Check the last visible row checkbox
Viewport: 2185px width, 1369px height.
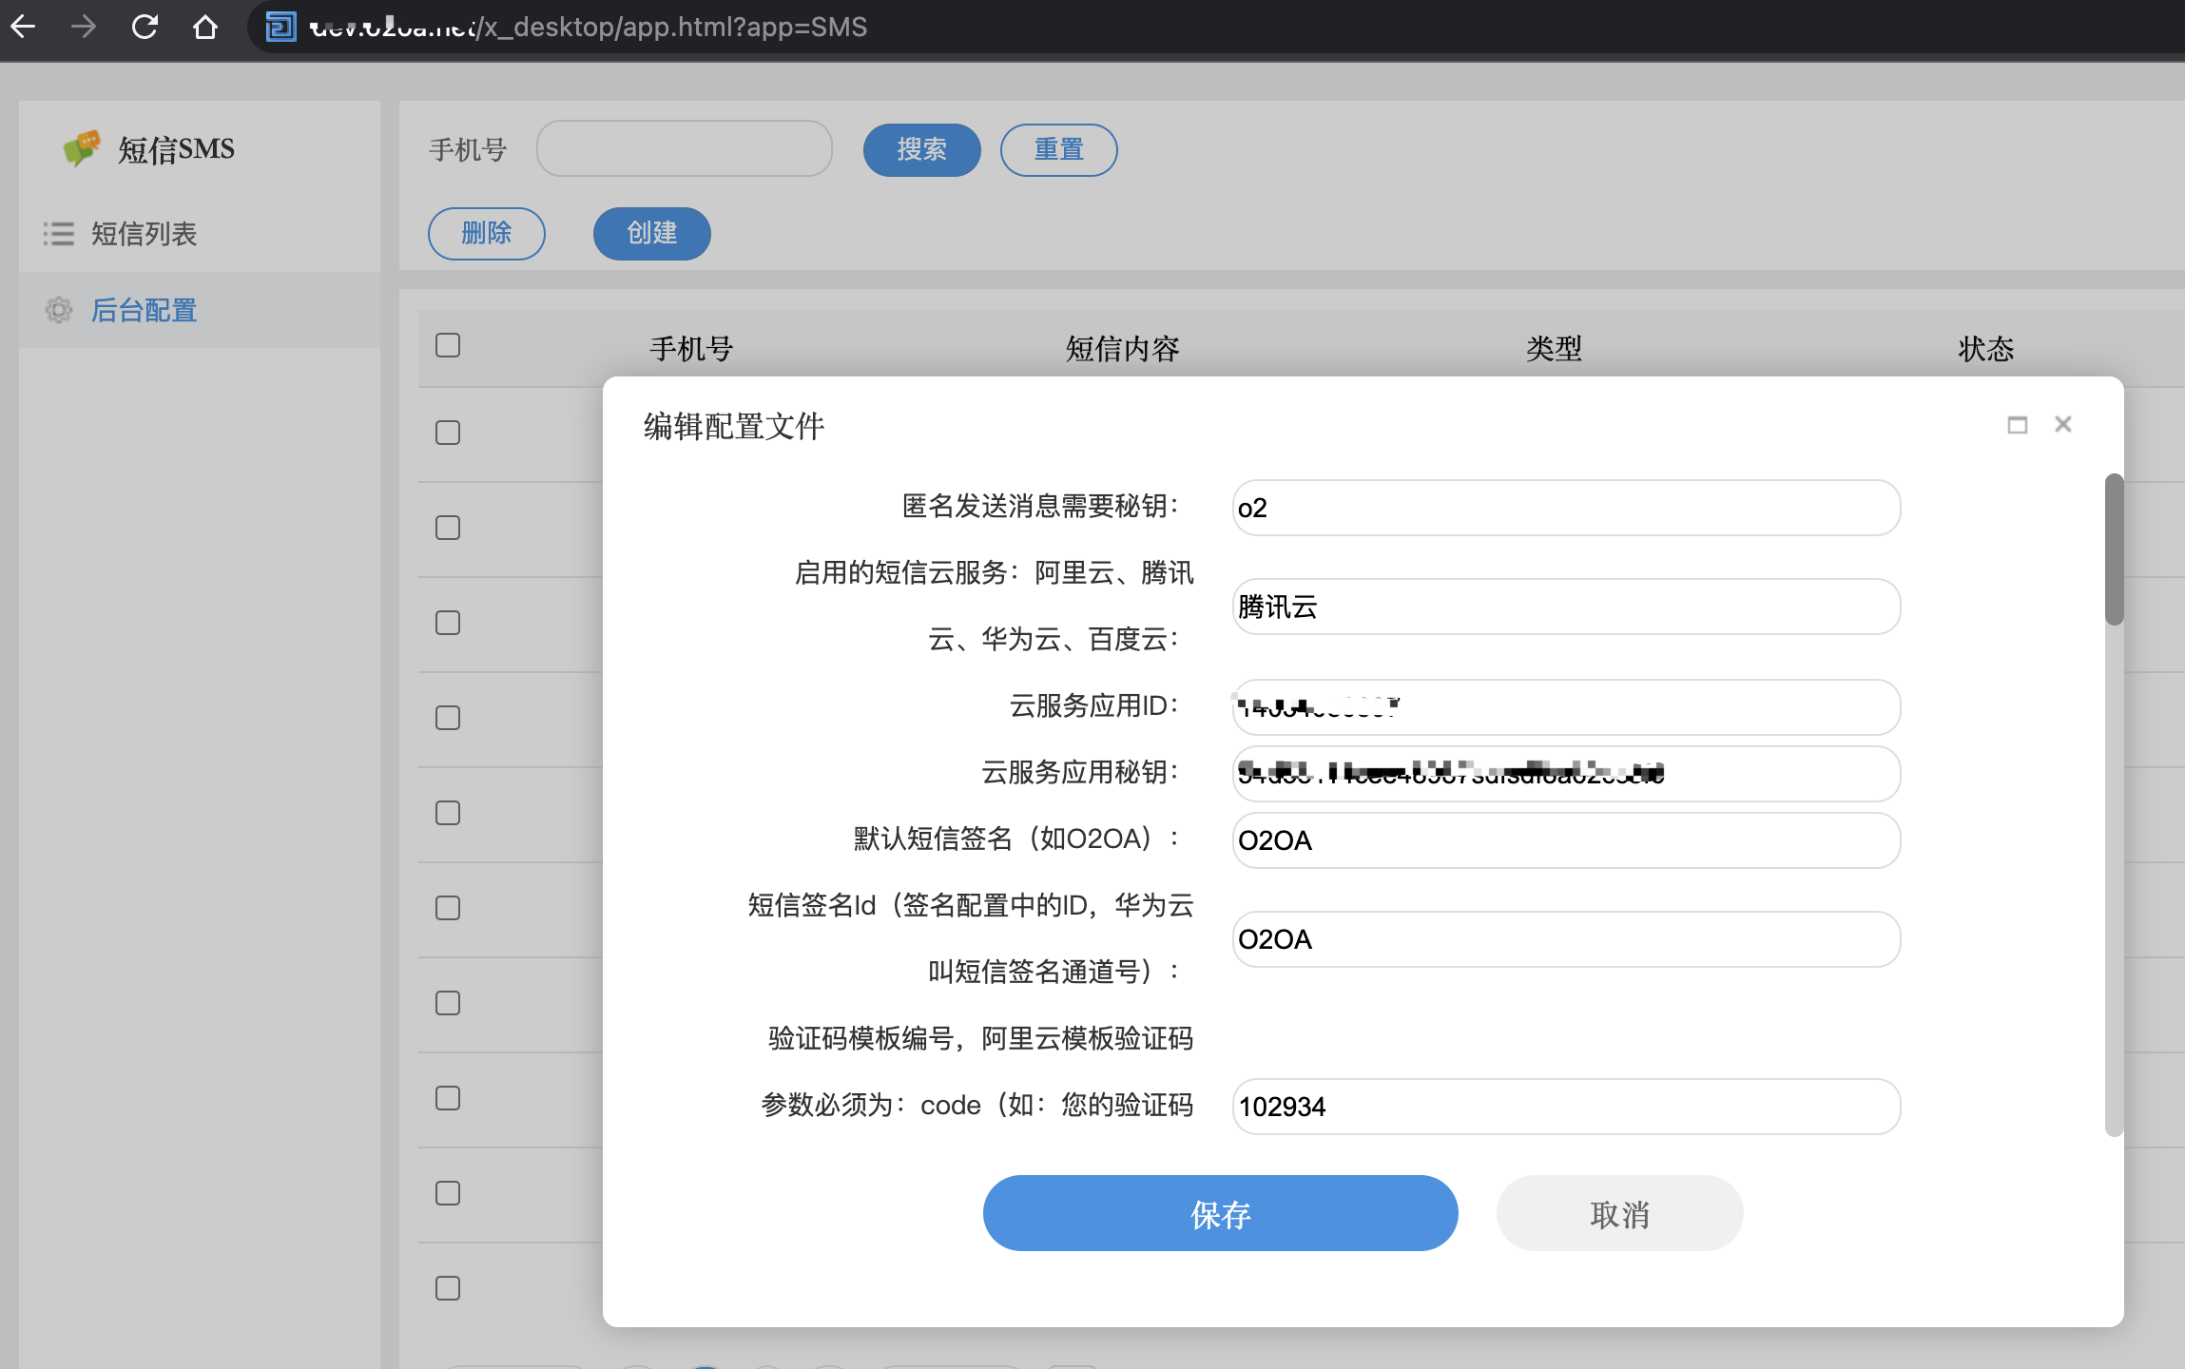[x=448, y=1288]
